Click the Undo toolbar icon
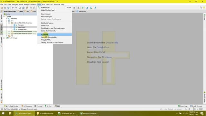The height and width of the screenshot is (116, 206). [x=13, y=8]
